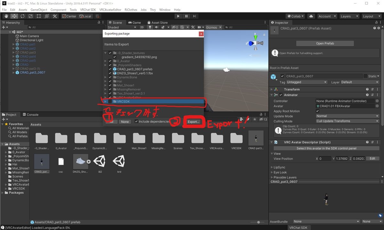This screenshot has width=384, height=230.
Task: Expand LipSync section
Action: (272, 167)
